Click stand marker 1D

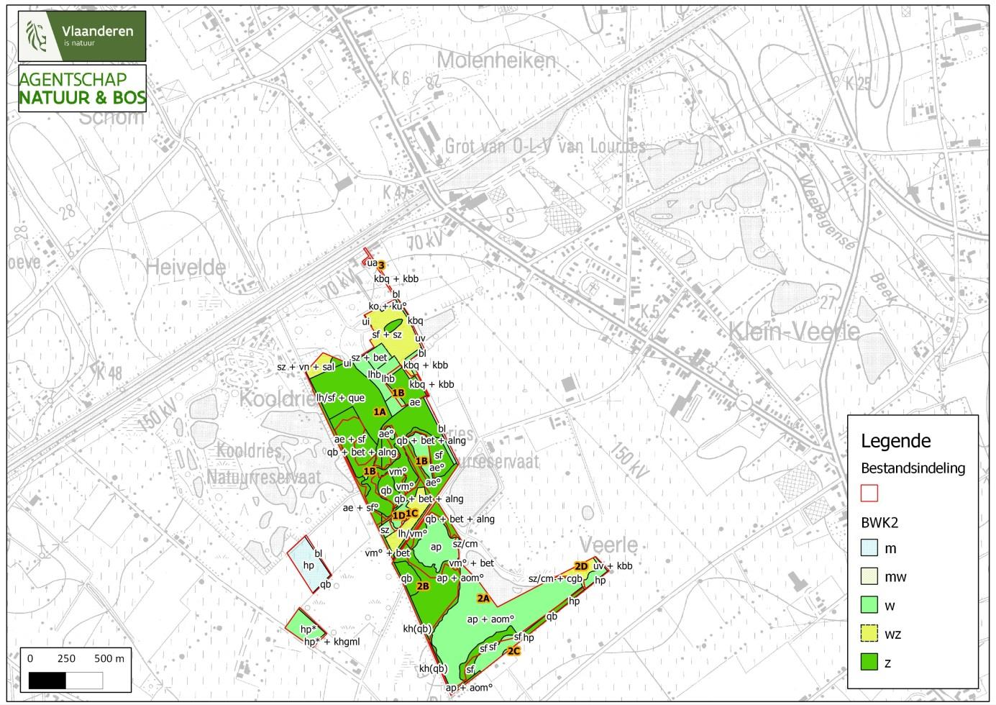pyautogui.click(x=398, y=516)
